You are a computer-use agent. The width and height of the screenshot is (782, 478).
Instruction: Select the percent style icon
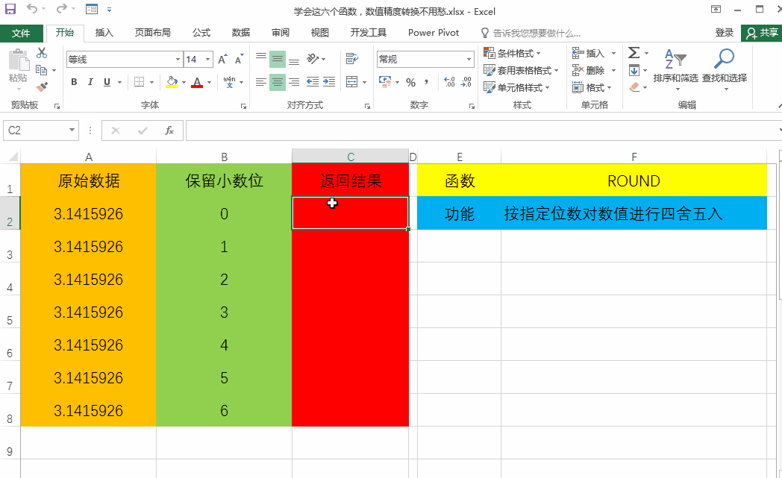tap(410, 83)
